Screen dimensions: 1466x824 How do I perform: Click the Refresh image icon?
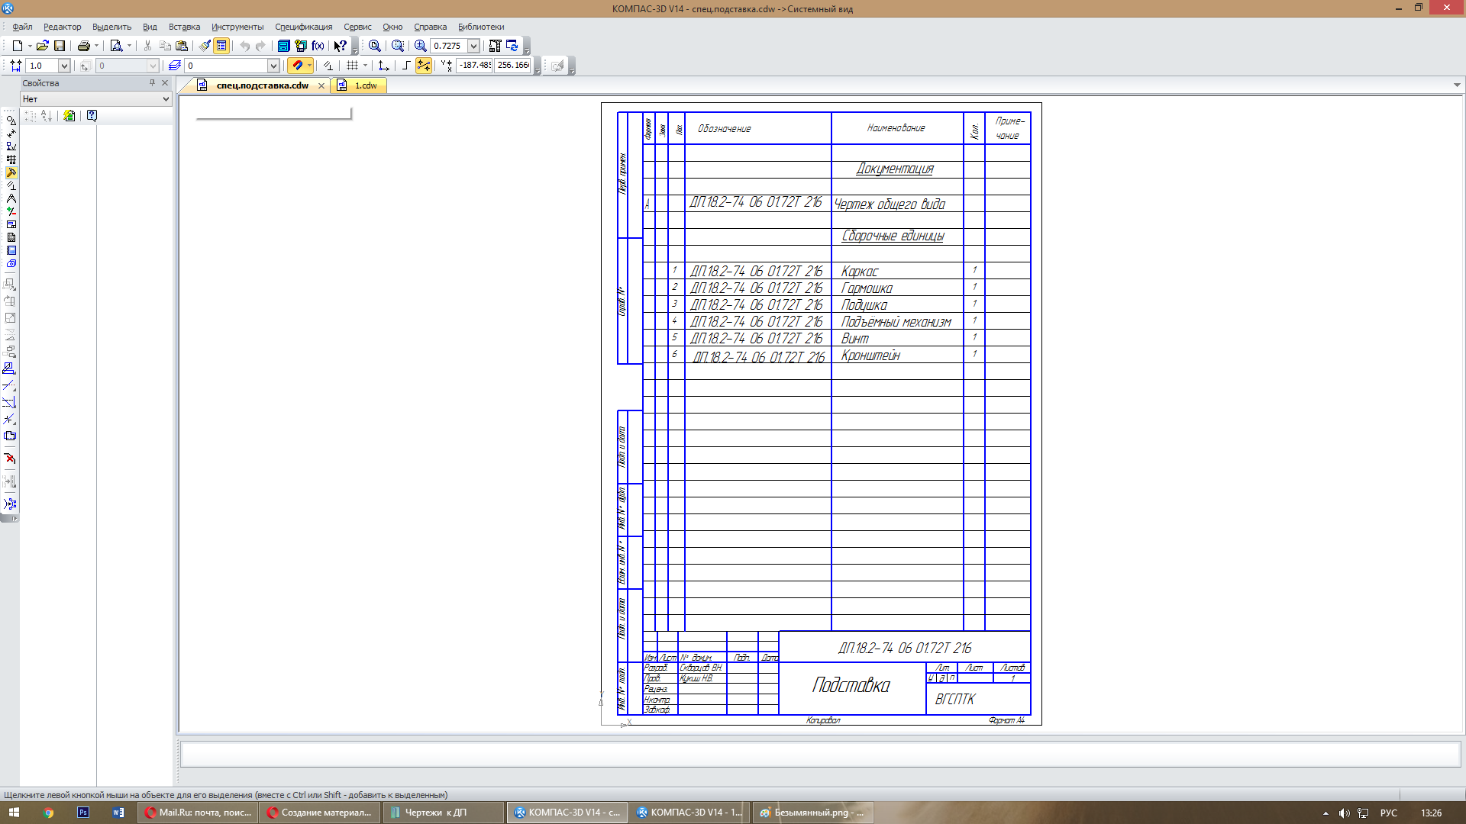point(512,46)
